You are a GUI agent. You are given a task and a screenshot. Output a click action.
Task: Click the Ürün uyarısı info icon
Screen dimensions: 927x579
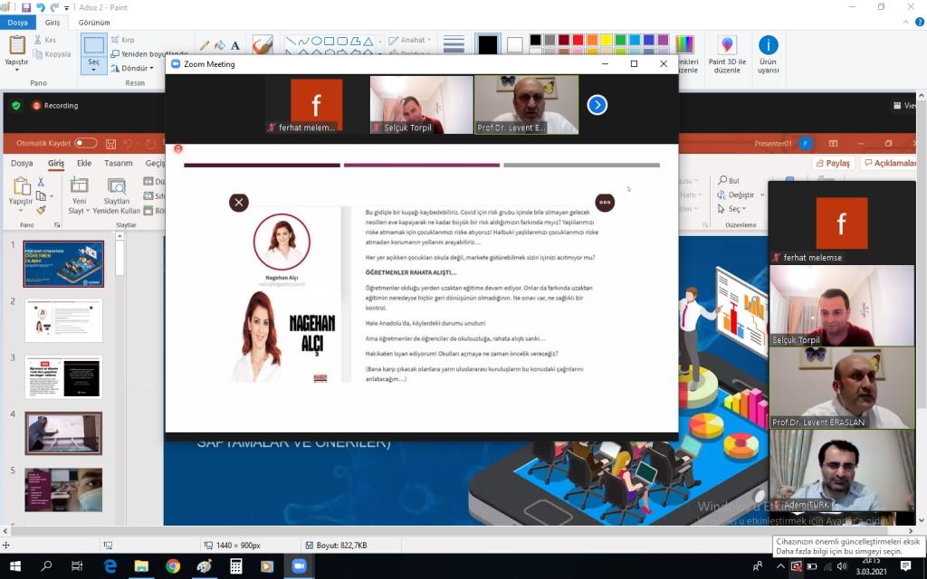click(768, 45)
